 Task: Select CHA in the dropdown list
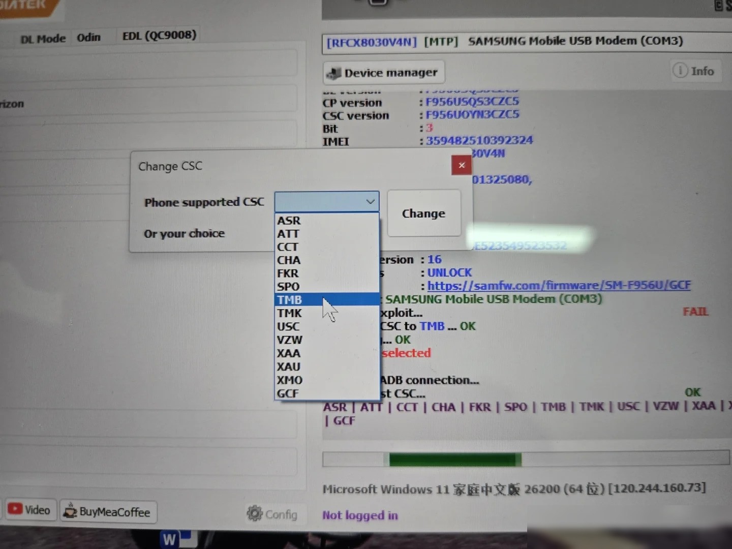click(x=327, y=260)
